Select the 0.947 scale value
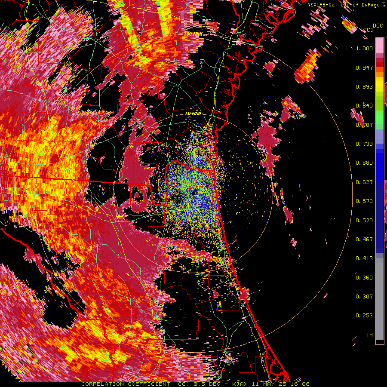Viewport: 387px width, 387px height. click(364, 68)
